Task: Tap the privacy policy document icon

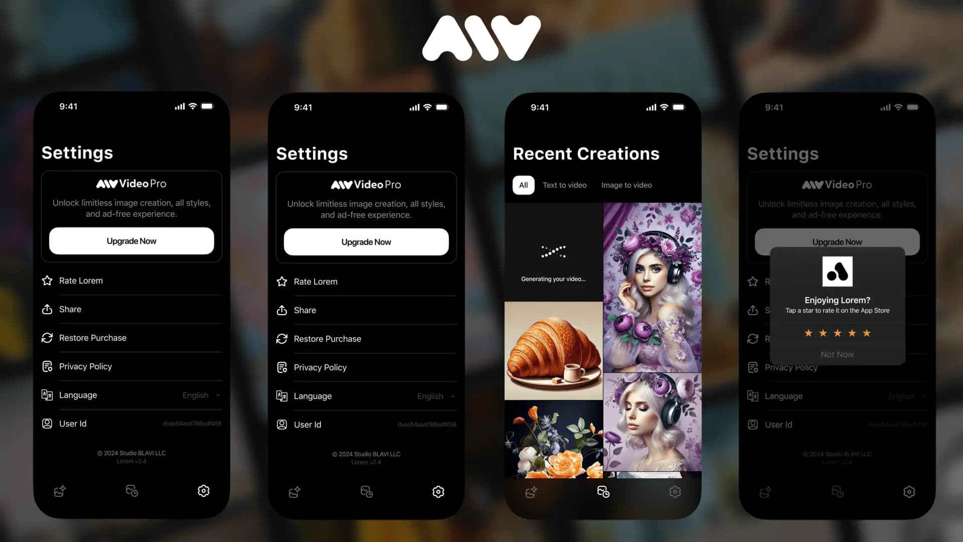Action: 46,366
